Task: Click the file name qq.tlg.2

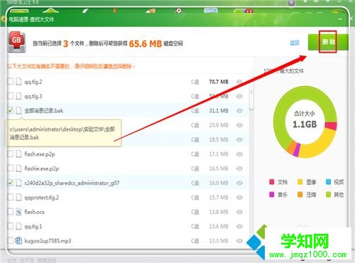Action: [x=33, y=82]
